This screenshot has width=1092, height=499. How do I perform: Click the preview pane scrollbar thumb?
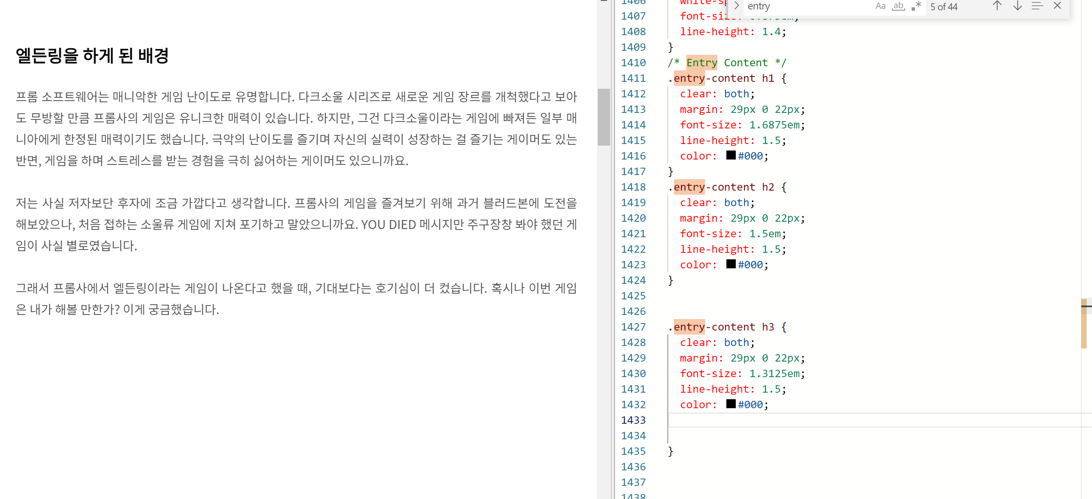pos(603,117)
